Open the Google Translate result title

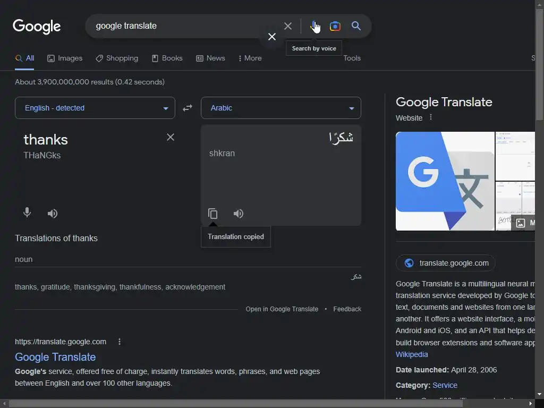(55, 357)
